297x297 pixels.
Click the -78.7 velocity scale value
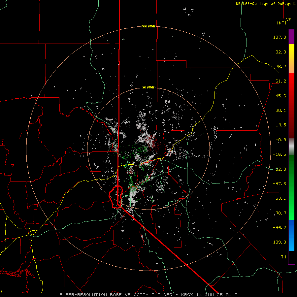click(x=280, y=213)
